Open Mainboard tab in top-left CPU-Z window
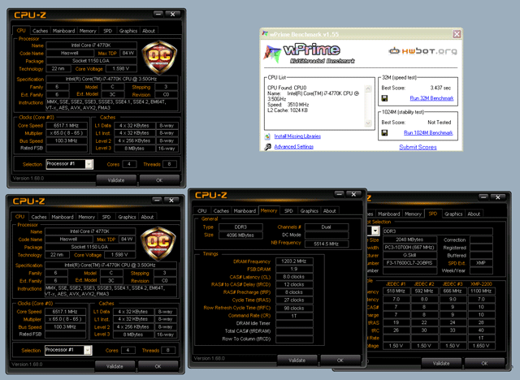The height and width of the screenshot is (380, 520). (x=63, y=31)
